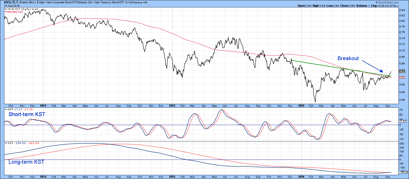Select the 2014 marker on top time axis

tap(43, 106)
